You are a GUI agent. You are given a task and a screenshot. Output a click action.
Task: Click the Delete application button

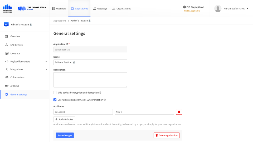coord(167,135)
